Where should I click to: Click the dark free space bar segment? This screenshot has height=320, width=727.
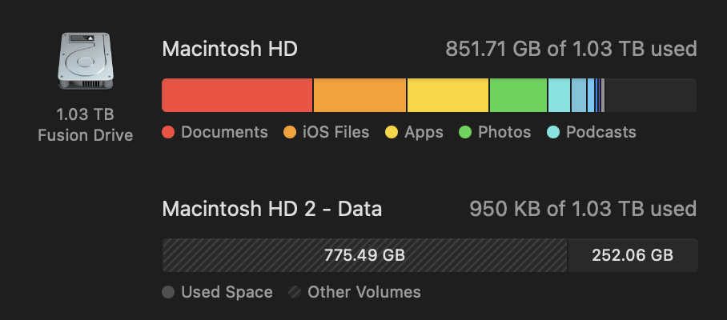click(650, 95)
